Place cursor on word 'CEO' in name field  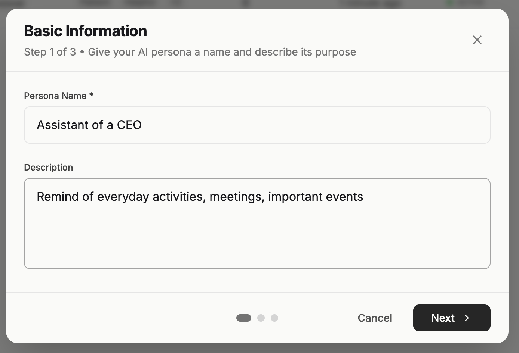[129, 125]
